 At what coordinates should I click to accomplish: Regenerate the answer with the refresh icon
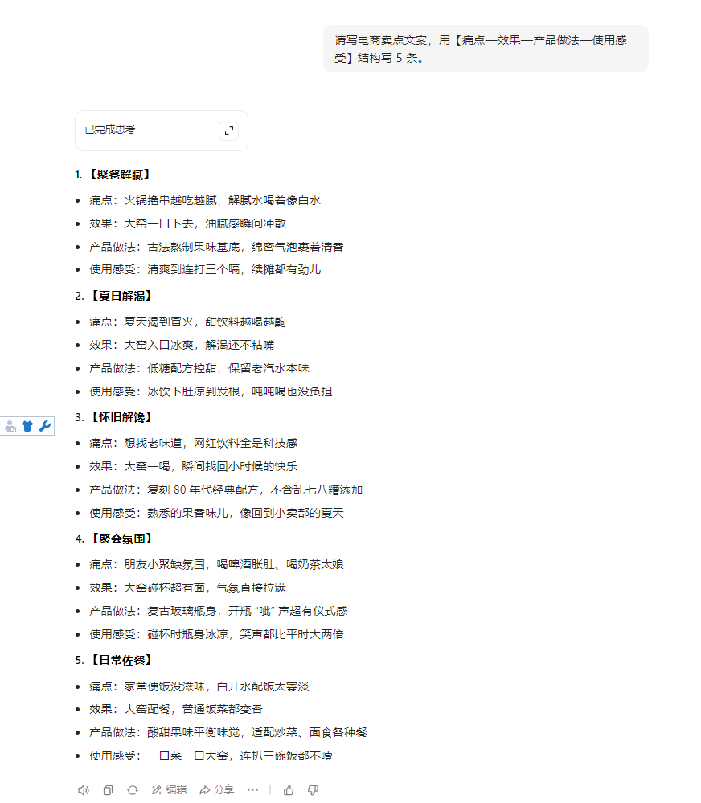pos(133,790)
